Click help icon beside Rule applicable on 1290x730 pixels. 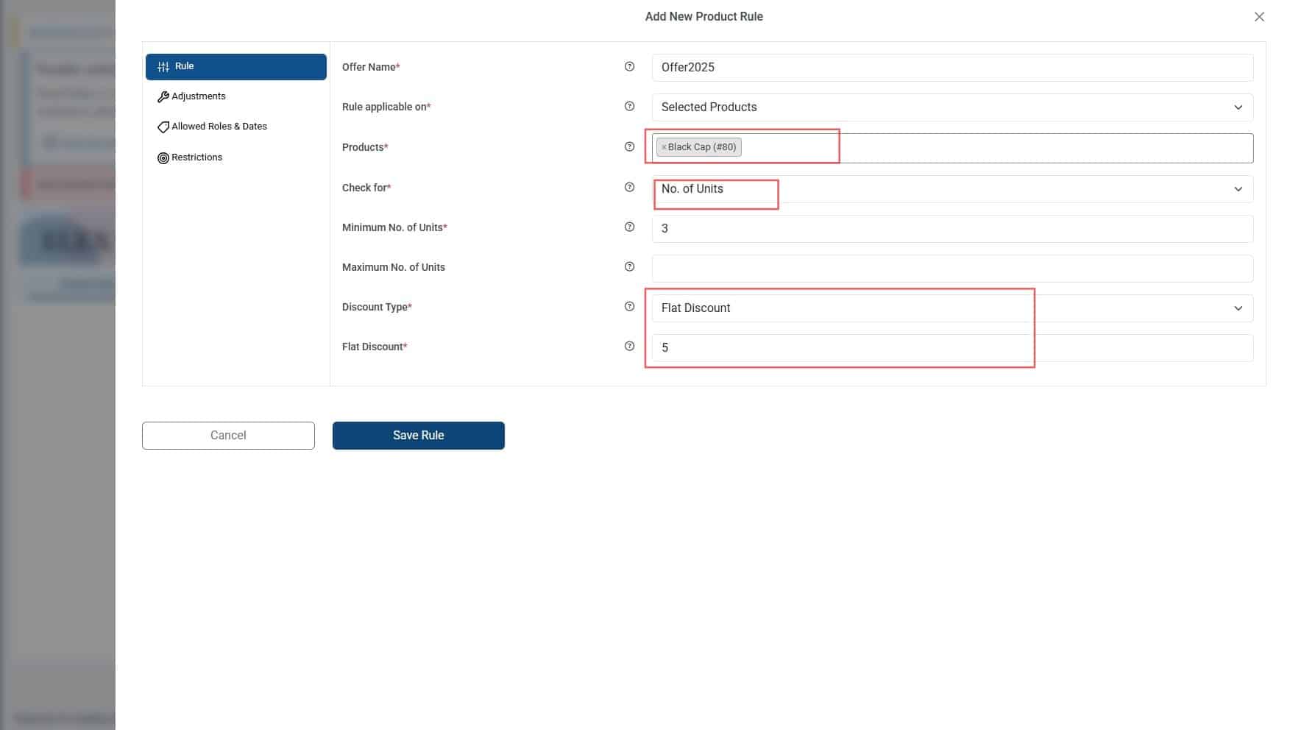click(x=629, y=106)
